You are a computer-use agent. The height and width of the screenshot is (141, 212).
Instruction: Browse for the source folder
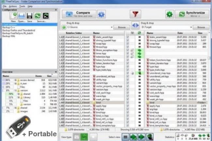(122, 27)
